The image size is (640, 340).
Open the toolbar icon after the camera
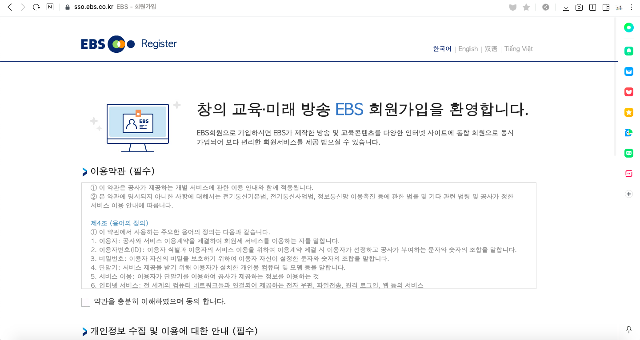pyautogui.click(x=592, y=7)
